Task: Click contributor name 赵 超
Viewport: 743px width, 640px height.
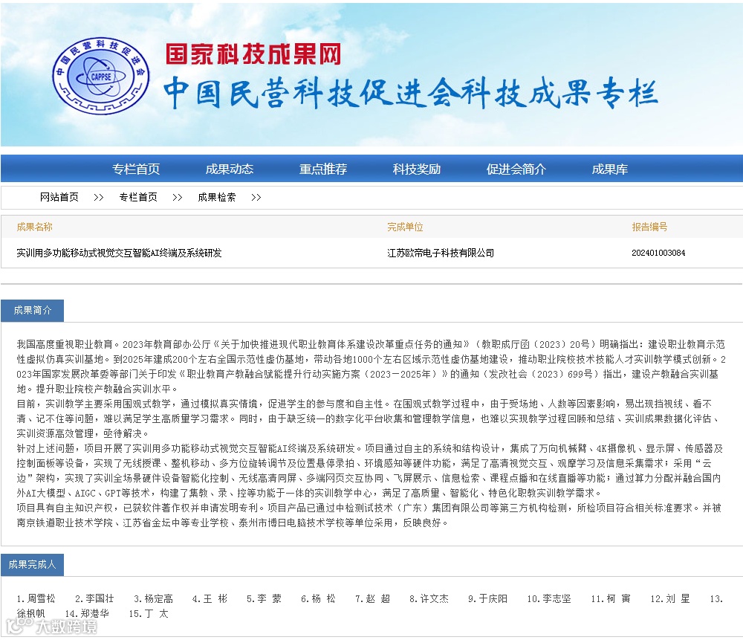Action: (x=378, y=599)
